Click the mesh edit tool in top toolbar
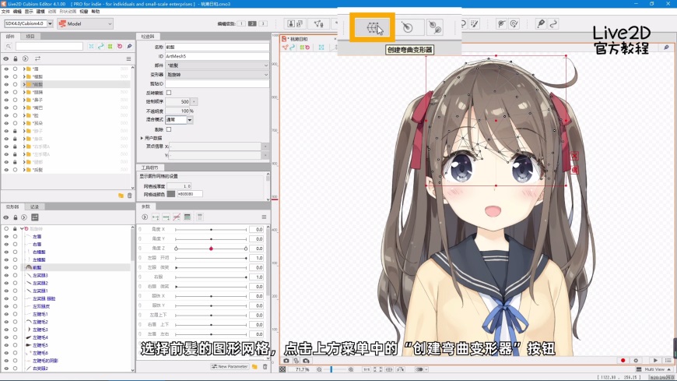The width and height of the screenshot is (677, 381). point(318,24)
